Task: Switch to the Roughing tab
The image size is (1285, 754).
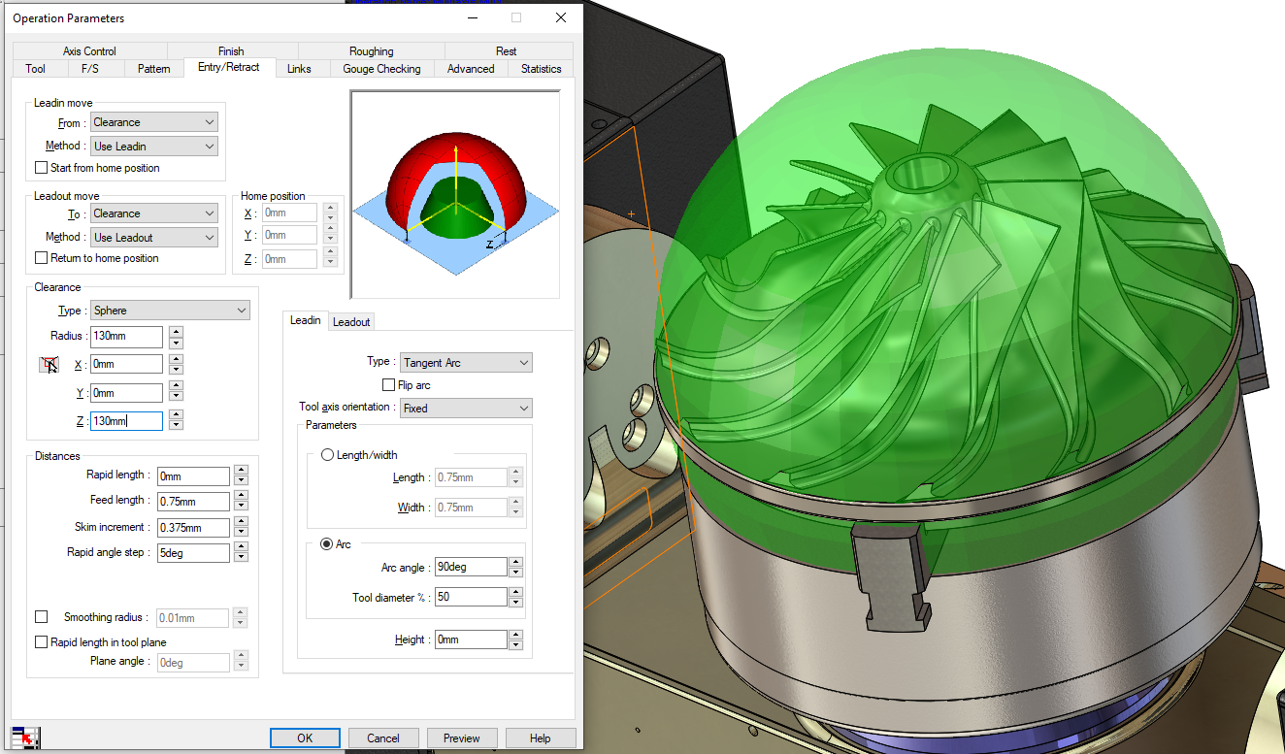Action: pyautogui.click(x=371, y=50)
